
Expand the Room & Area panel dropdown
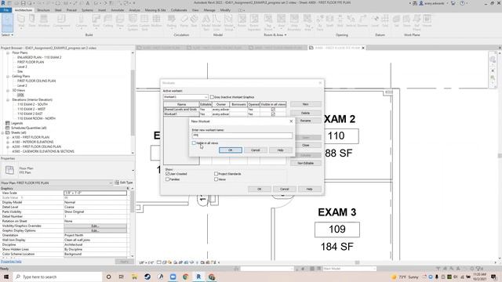[x=275, y=34]
